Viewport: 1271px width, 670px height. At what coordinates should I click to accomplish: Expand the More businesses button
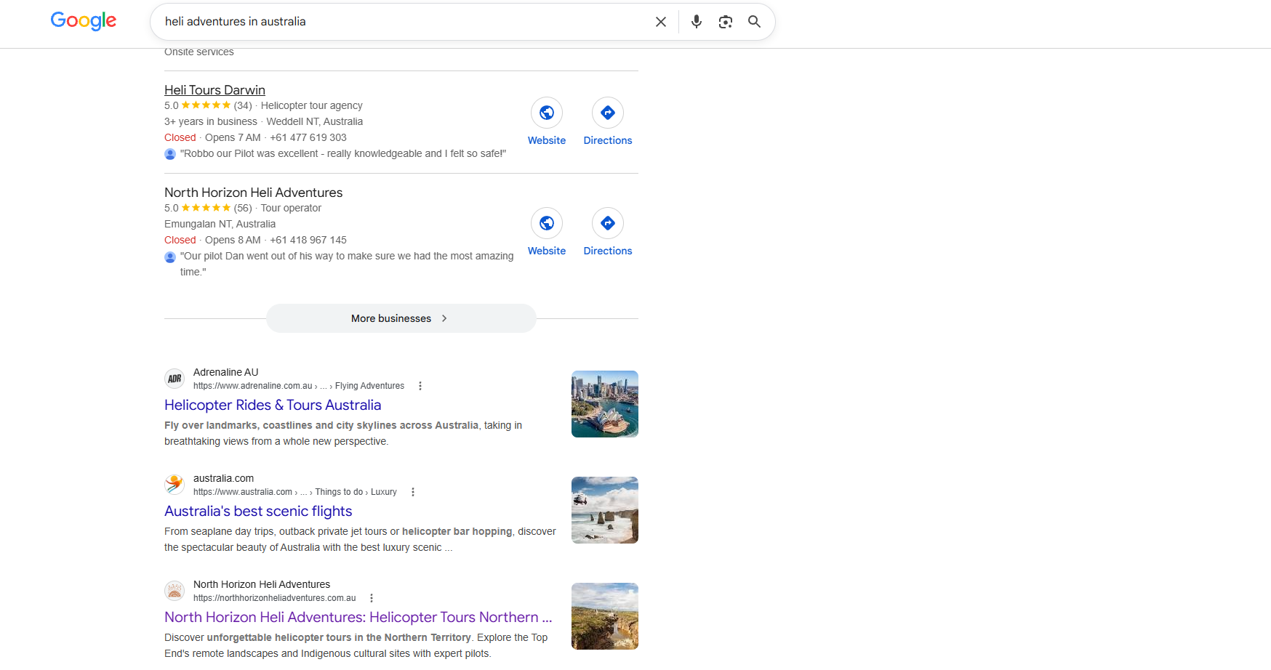point(401,318)
